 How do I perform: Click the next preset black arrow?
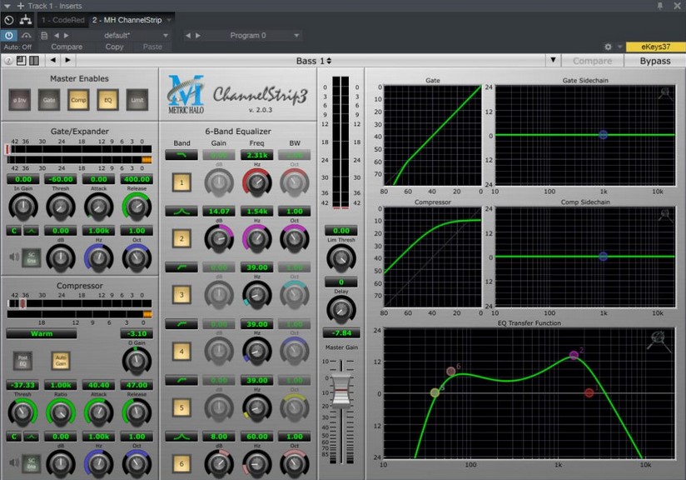click(x=67, y=60)
